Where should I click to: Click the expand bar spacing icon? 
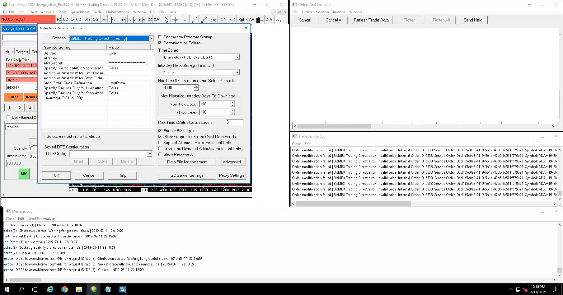coord(113,19)
